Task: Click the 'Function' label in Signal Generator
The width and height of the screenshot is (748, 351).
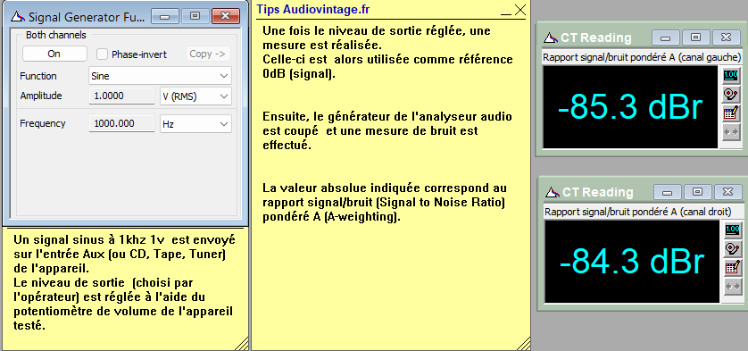Action: tap(38, 76)
